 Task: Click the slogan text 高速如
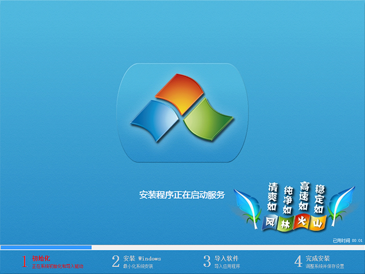(x=304, y=196)
